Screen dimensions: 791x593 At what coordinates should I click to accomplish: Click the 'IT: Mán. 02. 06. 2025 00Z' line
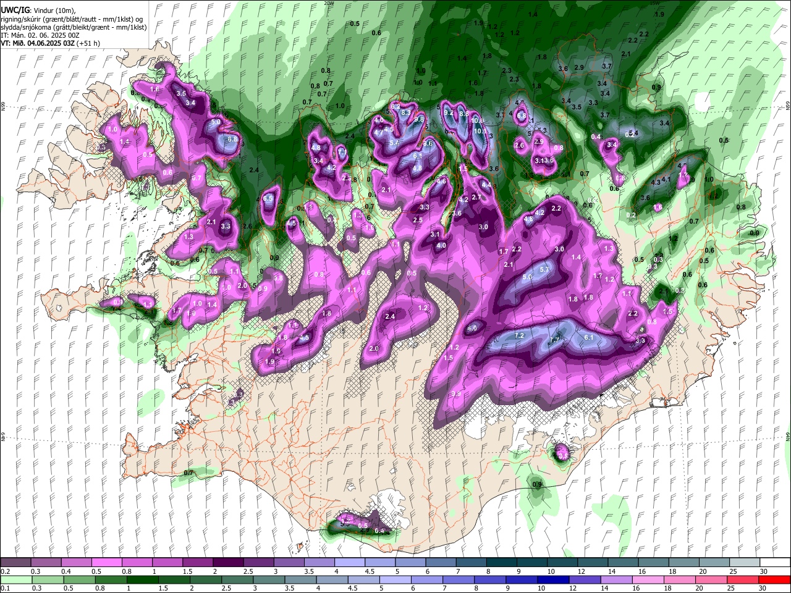pyautogui.click(x=39, y=35)
